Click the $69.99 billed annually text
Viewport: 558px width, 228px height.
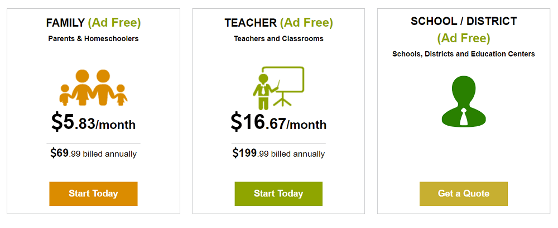[93, 153]
